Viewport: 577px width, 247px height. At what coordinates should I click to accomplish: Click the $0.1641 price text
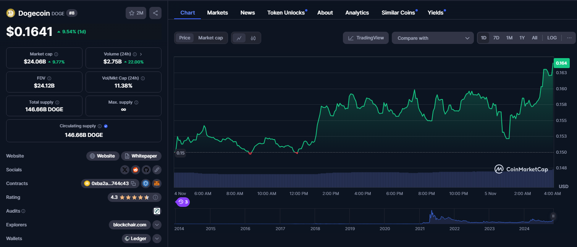click(29, 31)
